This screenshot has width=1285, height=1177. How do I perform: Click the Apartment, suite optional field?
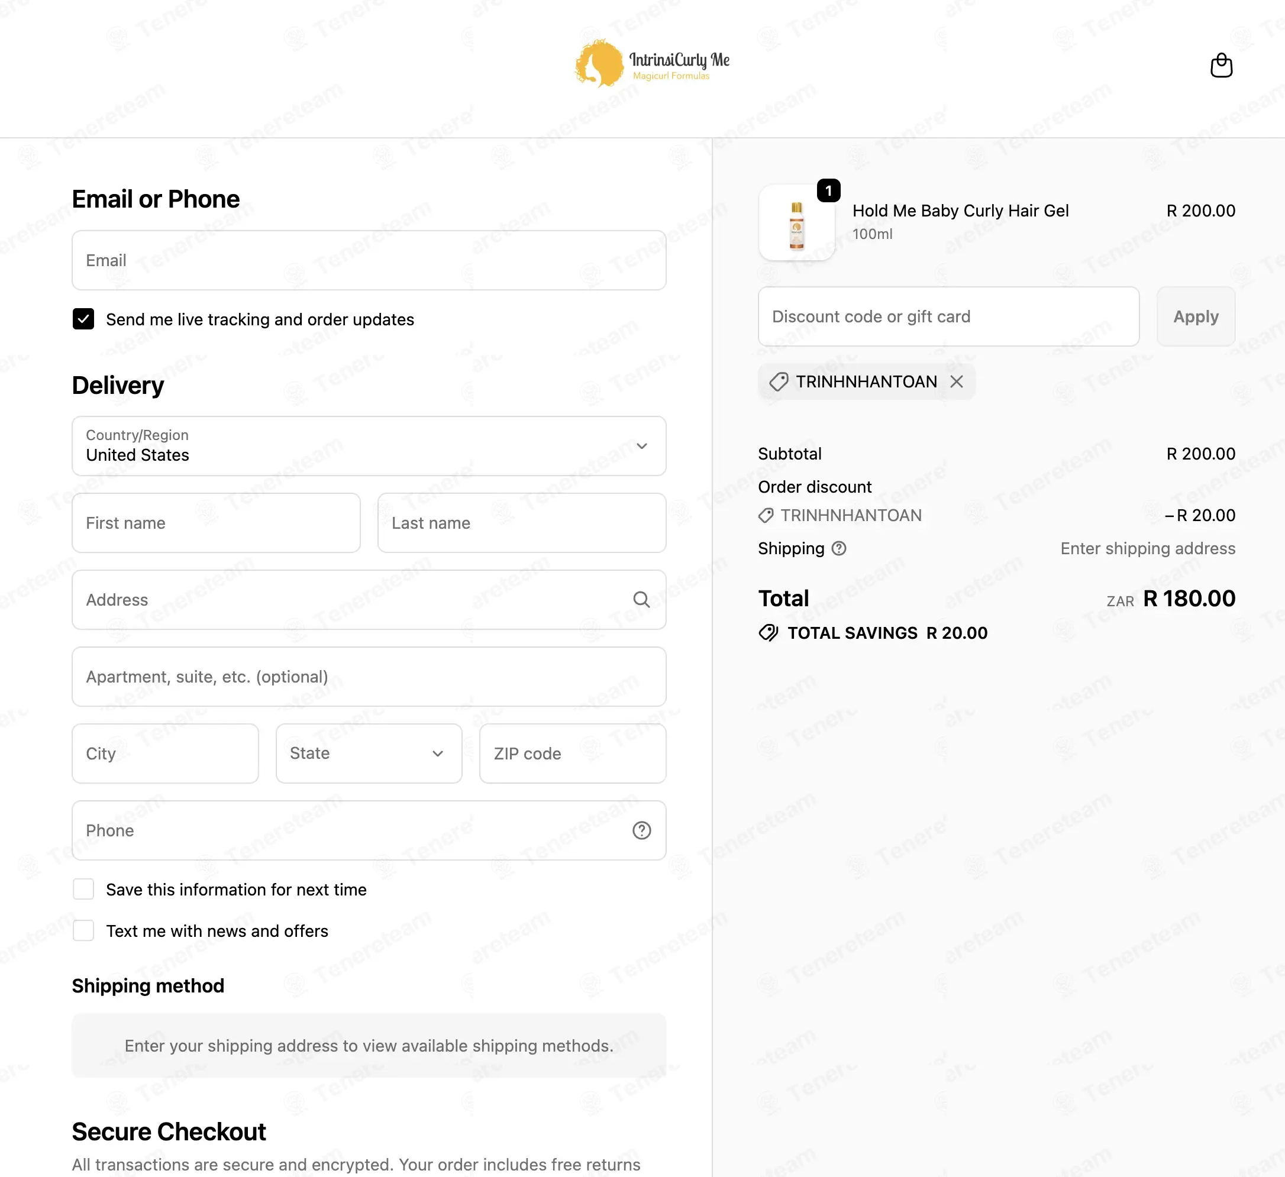click(369, 676)
